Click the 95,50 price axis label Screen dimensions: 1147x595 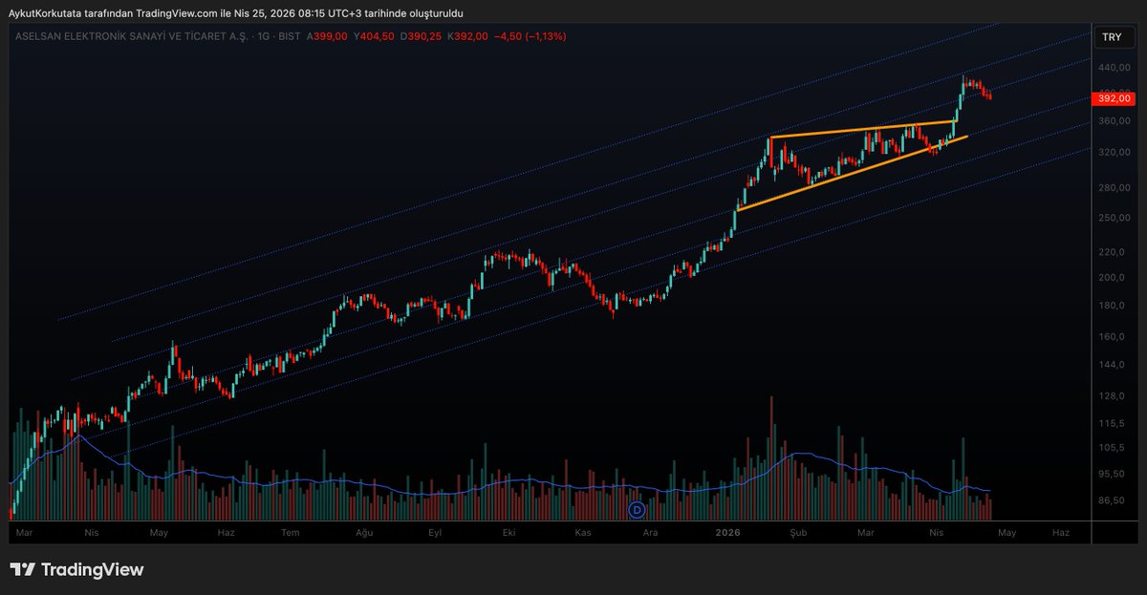coord(1112,474)
